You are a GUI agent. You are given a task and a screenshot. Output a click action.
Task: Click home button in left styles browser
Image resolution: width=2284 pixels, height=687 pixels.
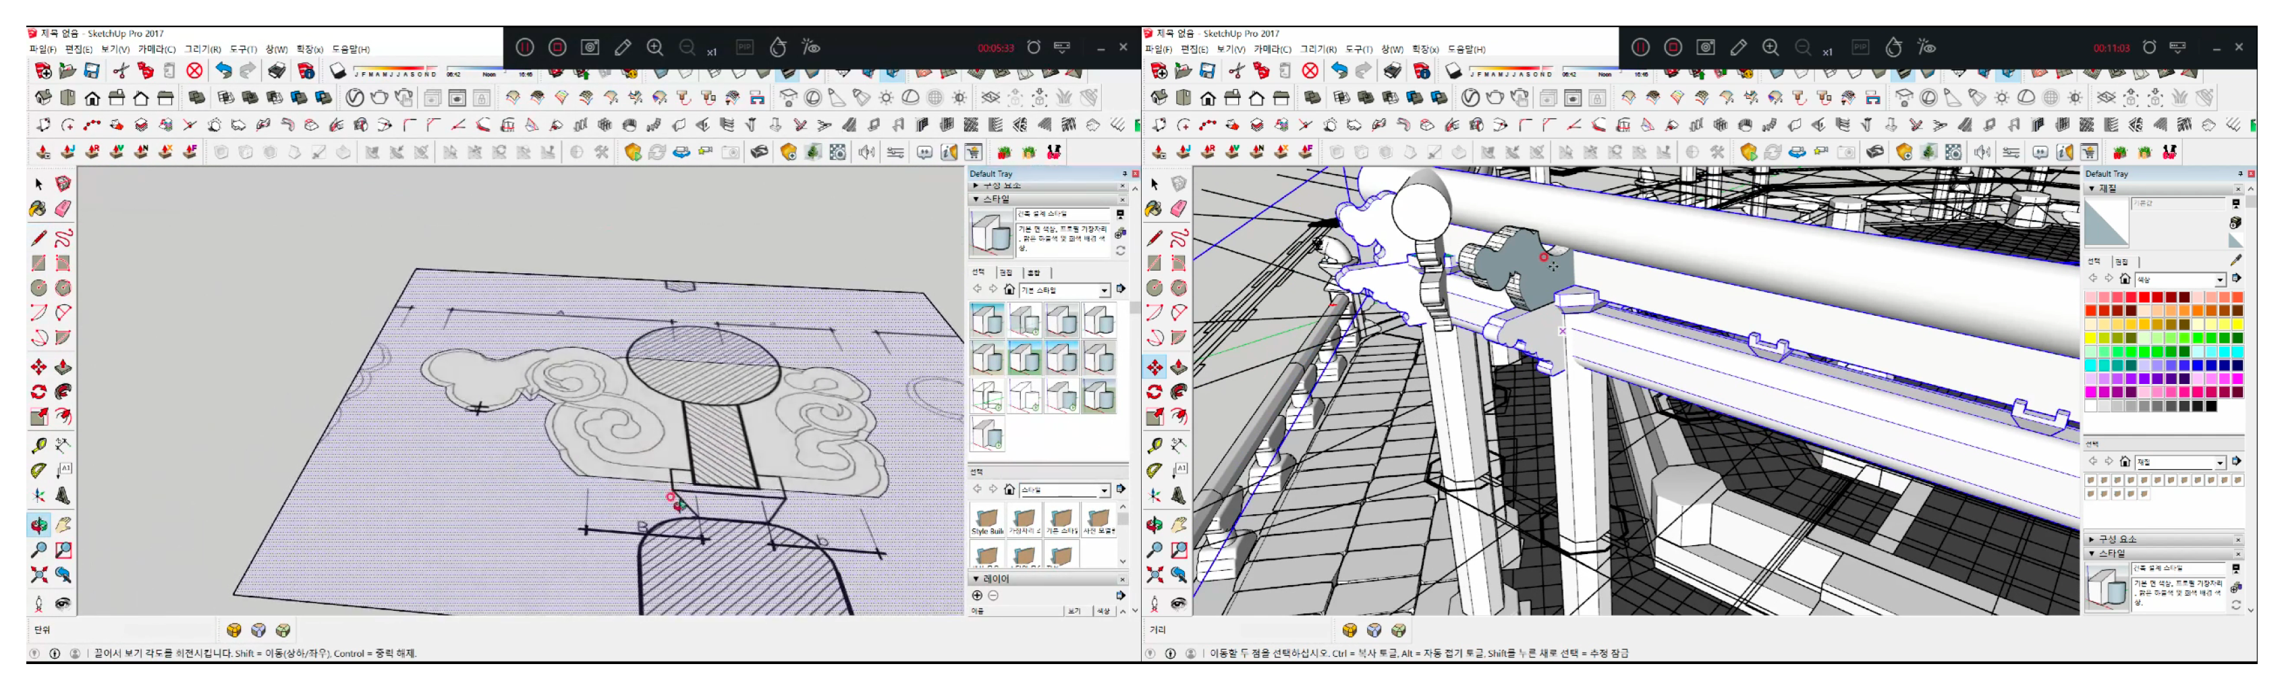click(1009, 290)
